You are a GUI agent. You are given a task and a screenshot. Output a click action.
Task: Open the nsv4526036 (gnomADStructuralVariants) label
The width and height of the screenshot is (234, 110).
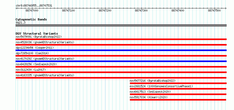(x=45, y=42)
